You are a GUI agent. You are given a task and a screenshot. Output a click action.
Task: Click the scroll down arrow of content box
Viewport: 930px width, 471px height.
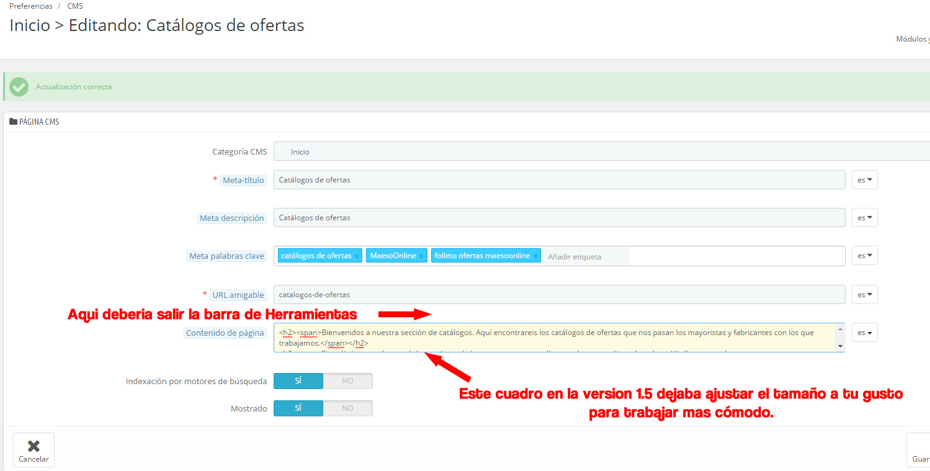pos(840,346)
